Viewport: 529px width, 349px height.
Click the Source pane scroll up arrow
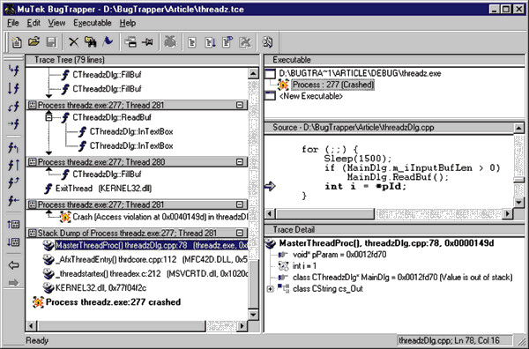click(x=518, y=128)
